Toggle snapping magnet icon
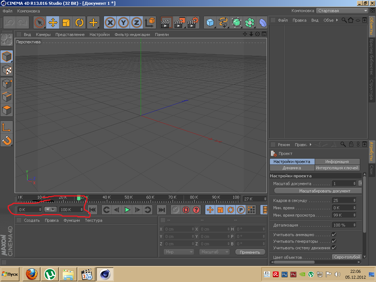 [7, 141]
